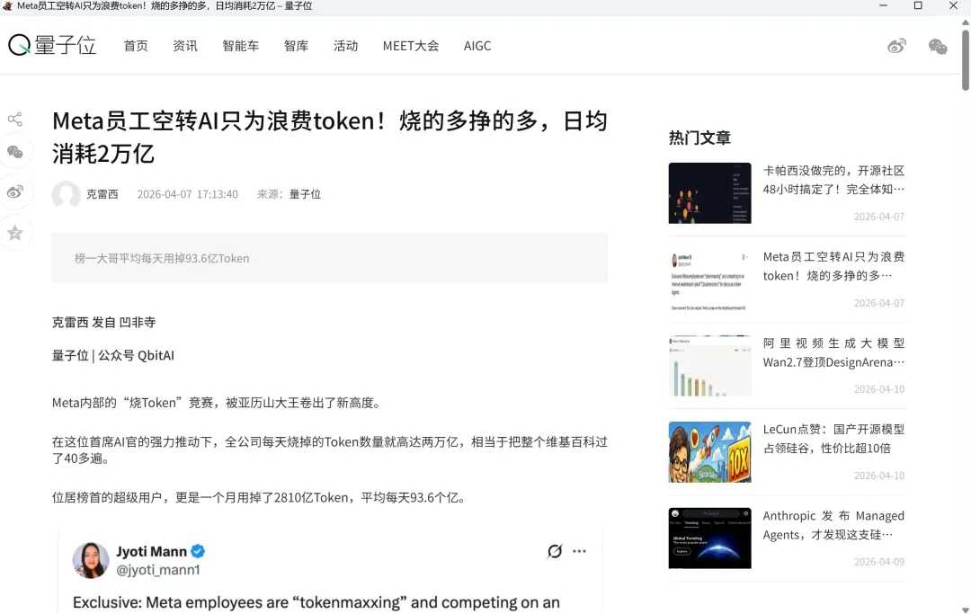Click the Grok icon in the tweet
Viewport: 971px width, 614px height.
click(x=555, y=551)
